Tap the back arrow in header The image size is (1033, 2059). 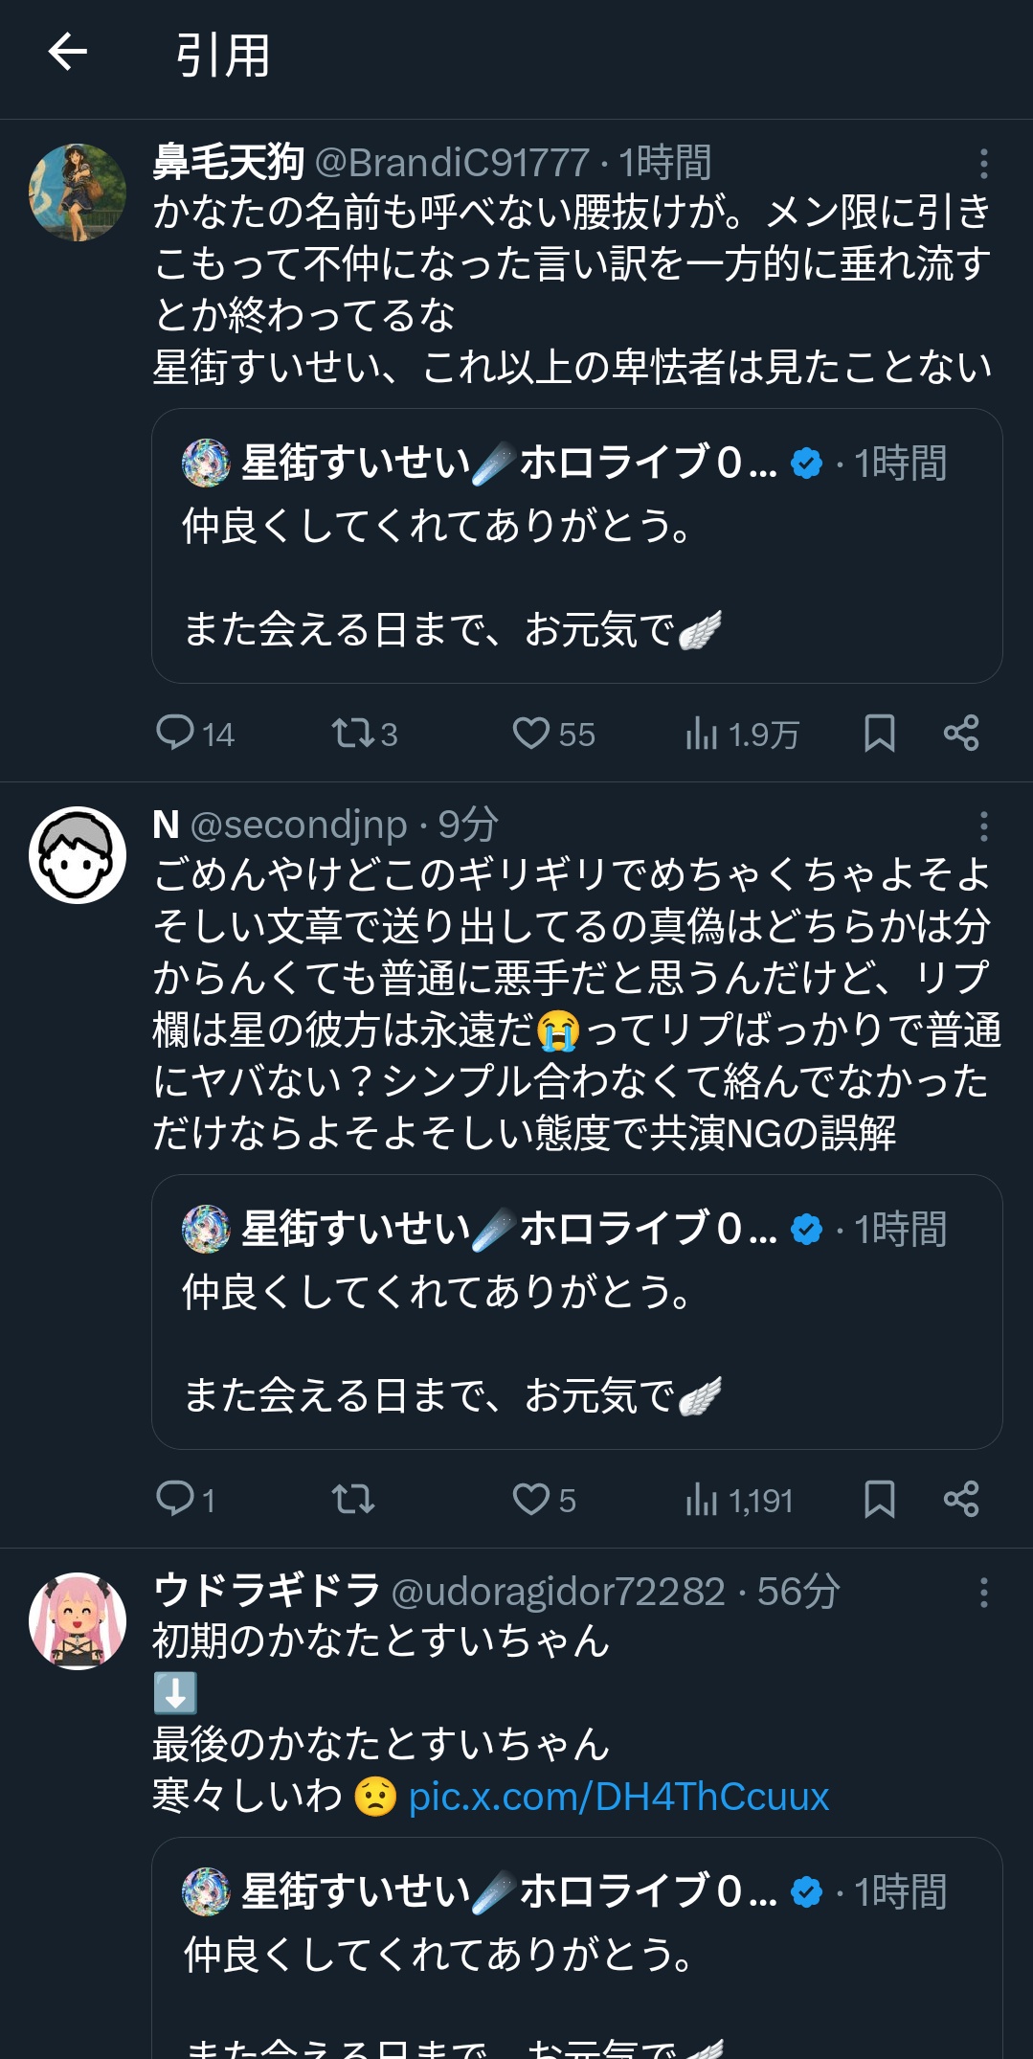[x=68, y=53]
